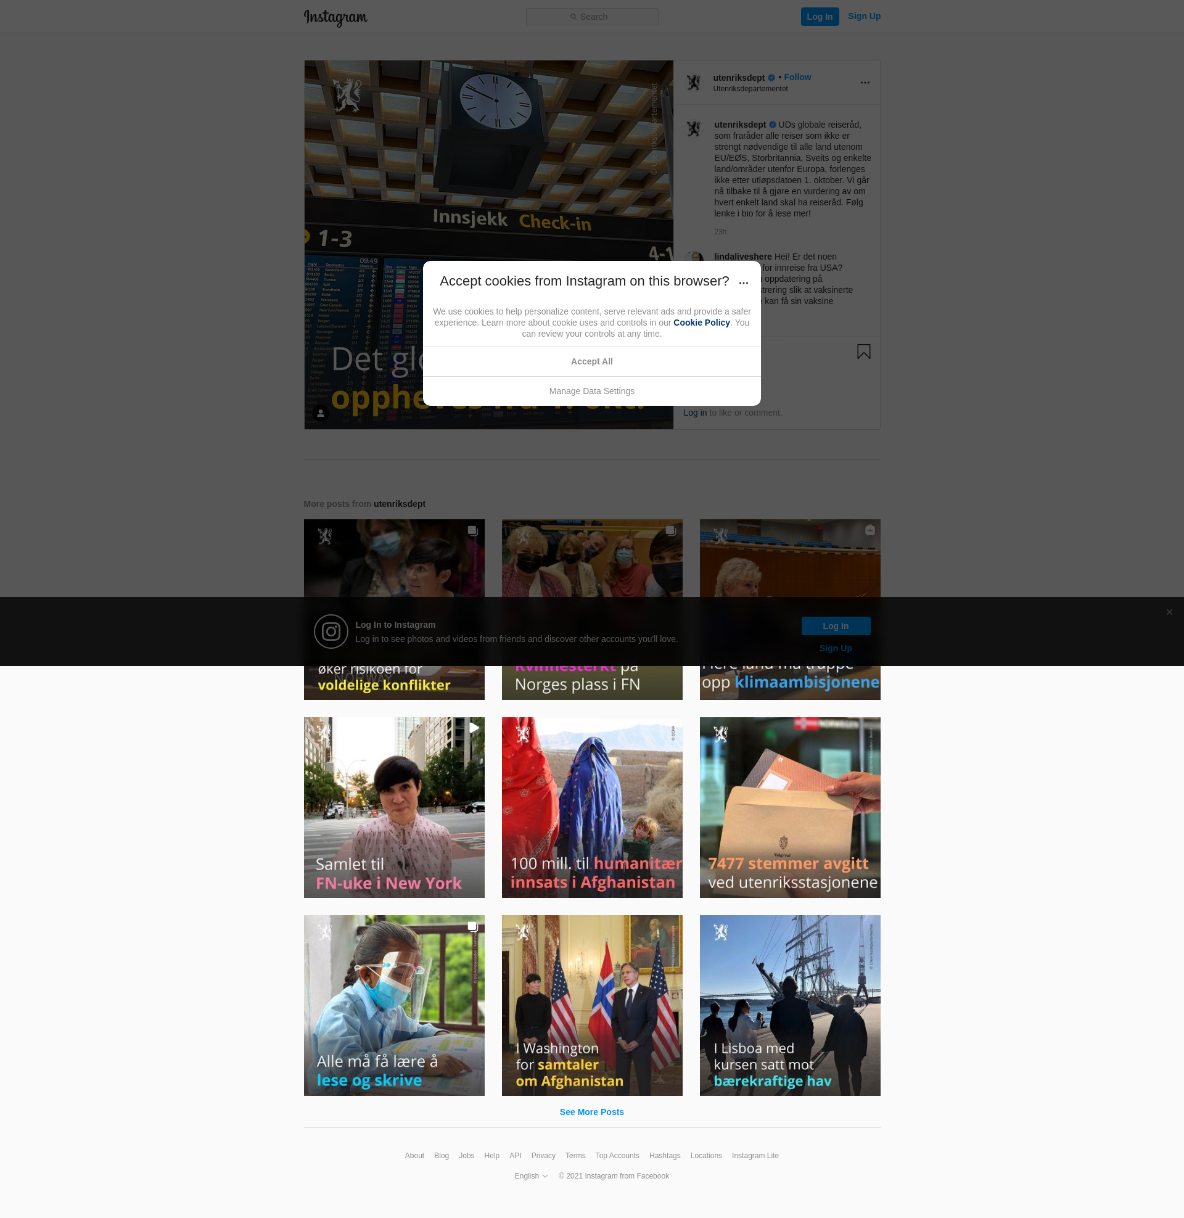Open the Blog footer link
Viewport: 1184px width, 1218px height.
click(441, 1156)
